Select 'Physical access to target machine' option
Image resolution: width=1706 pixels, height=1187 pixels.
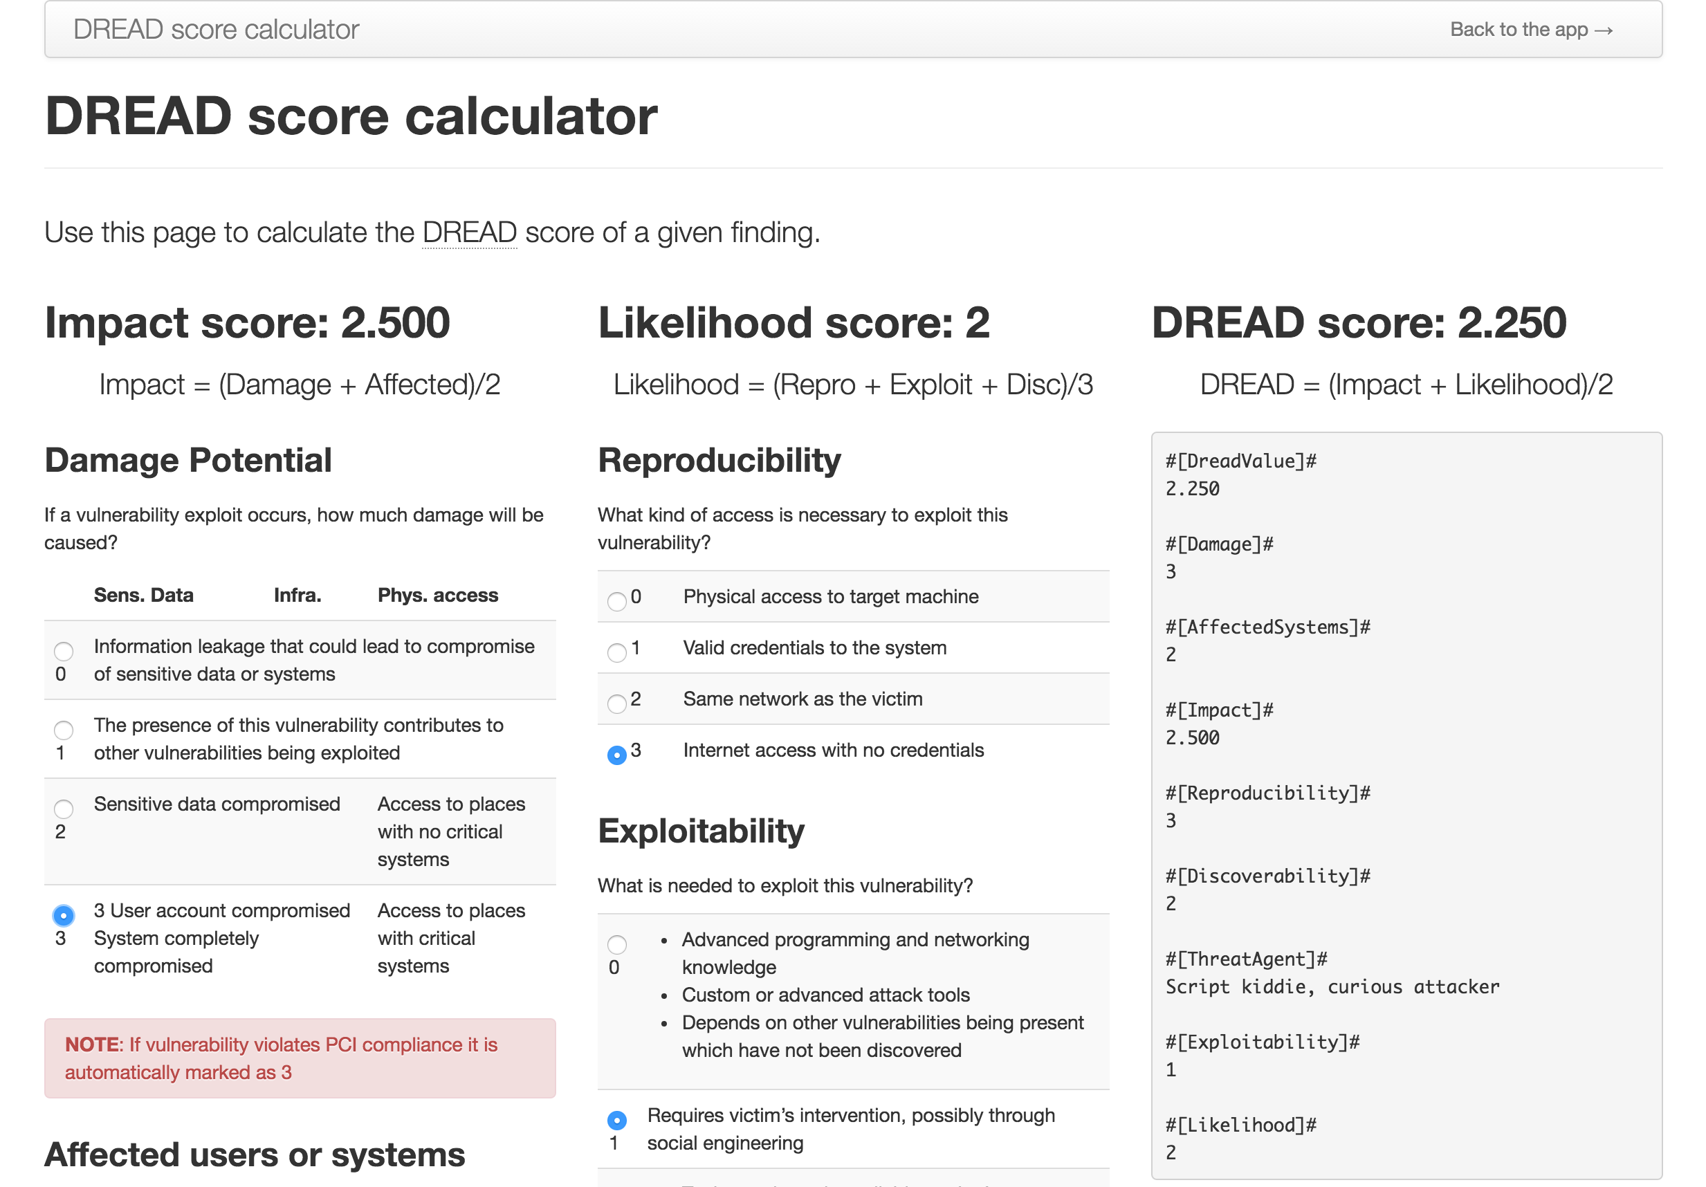click(x=616, y=602)
